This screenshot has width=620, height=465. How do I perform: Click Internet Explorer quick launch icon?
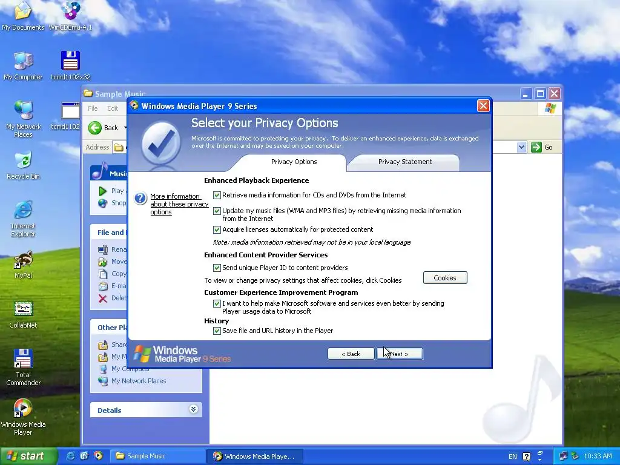(70, 456)
